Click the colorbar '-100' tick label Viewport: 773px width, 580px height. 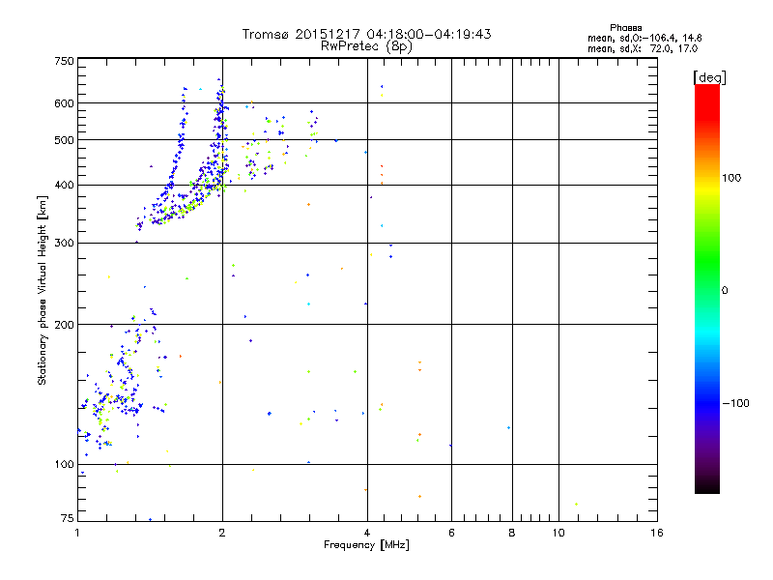[735, 403]
